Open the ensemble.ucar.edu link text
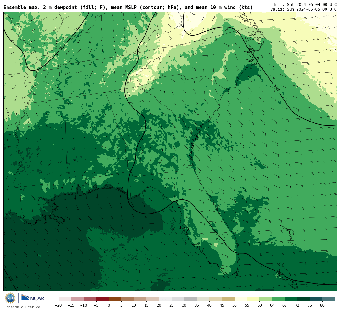The width and height of the screenshot is (340, 311). coord(25,307)
